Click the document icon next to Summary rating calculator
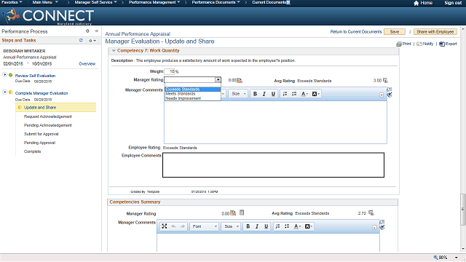 click(x=242, y=213)
